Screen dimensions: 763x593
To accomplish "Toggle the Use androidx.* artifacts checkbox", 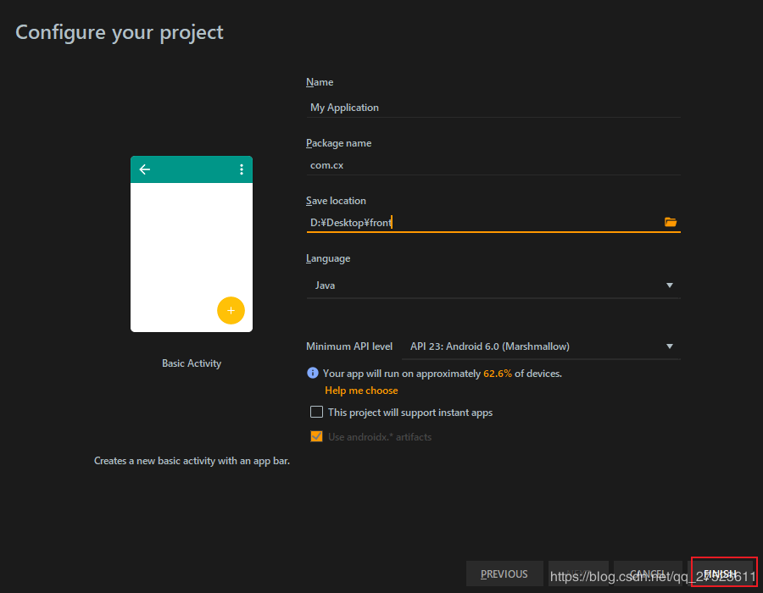I will (x=316, y=437).
